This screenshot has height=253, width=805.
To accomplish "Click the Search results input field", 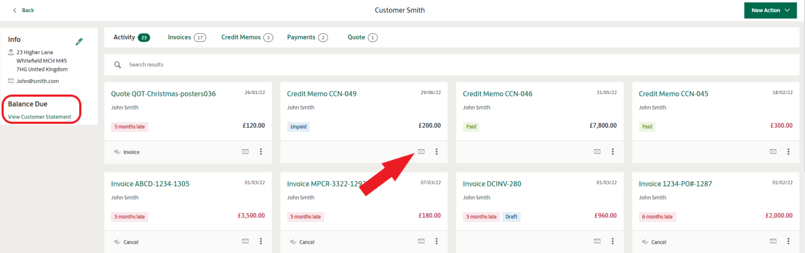I will click(451, 64).
